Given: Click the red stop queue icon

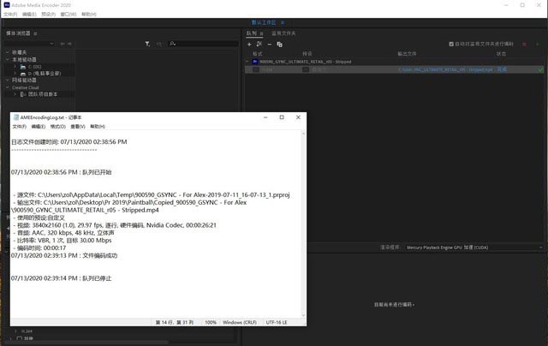Looking at the screenshot, I should click(524, 44).
